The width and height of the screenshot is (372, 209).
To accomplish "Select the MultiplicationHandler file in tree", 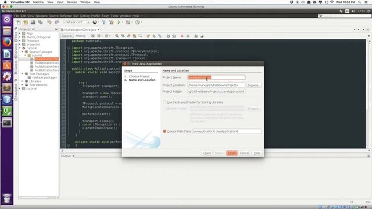I will 46,63.
